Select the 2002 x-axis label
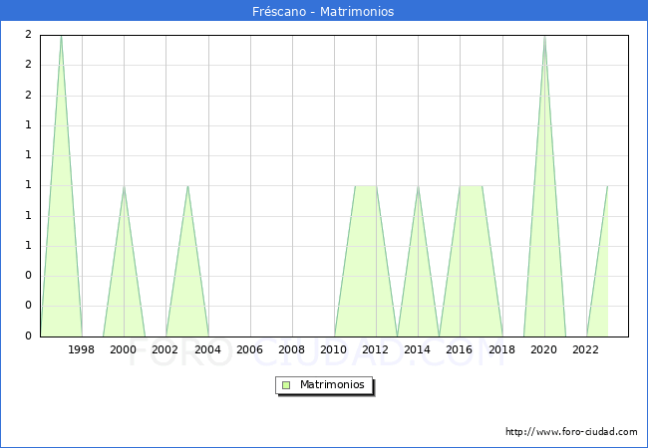The image size is (648, 448). tap(165, 349)
